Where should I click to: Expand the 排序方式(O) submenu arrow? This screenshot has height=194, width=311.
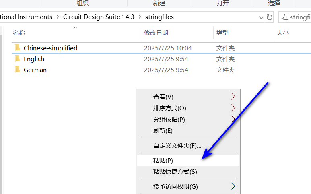(233, 108)
